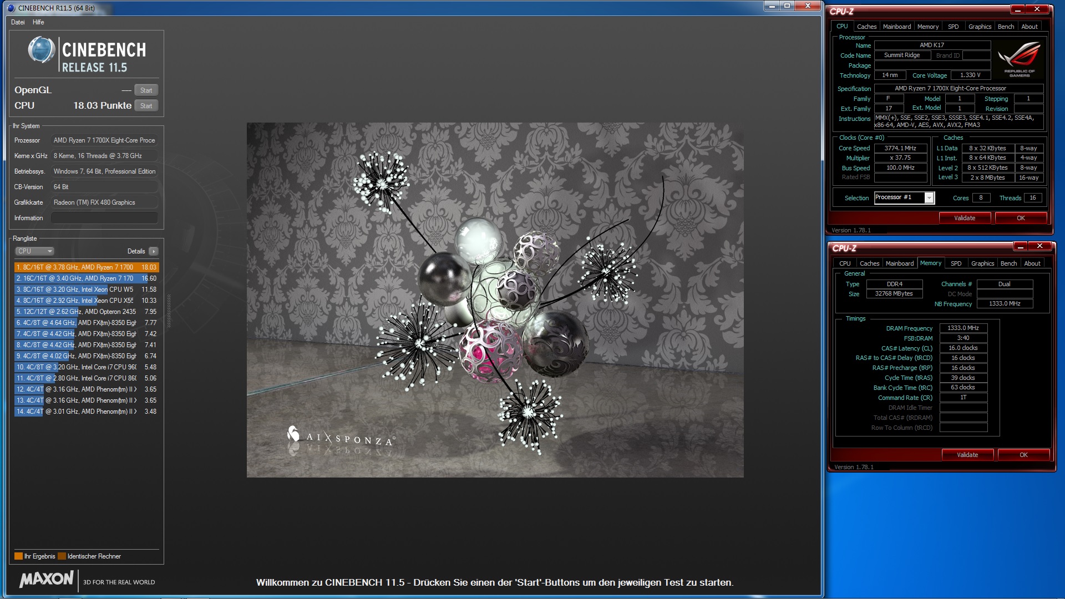Open the CPU ranking type dropdown
Screen dimensions: 1065x599
click(x=34, y=251)
